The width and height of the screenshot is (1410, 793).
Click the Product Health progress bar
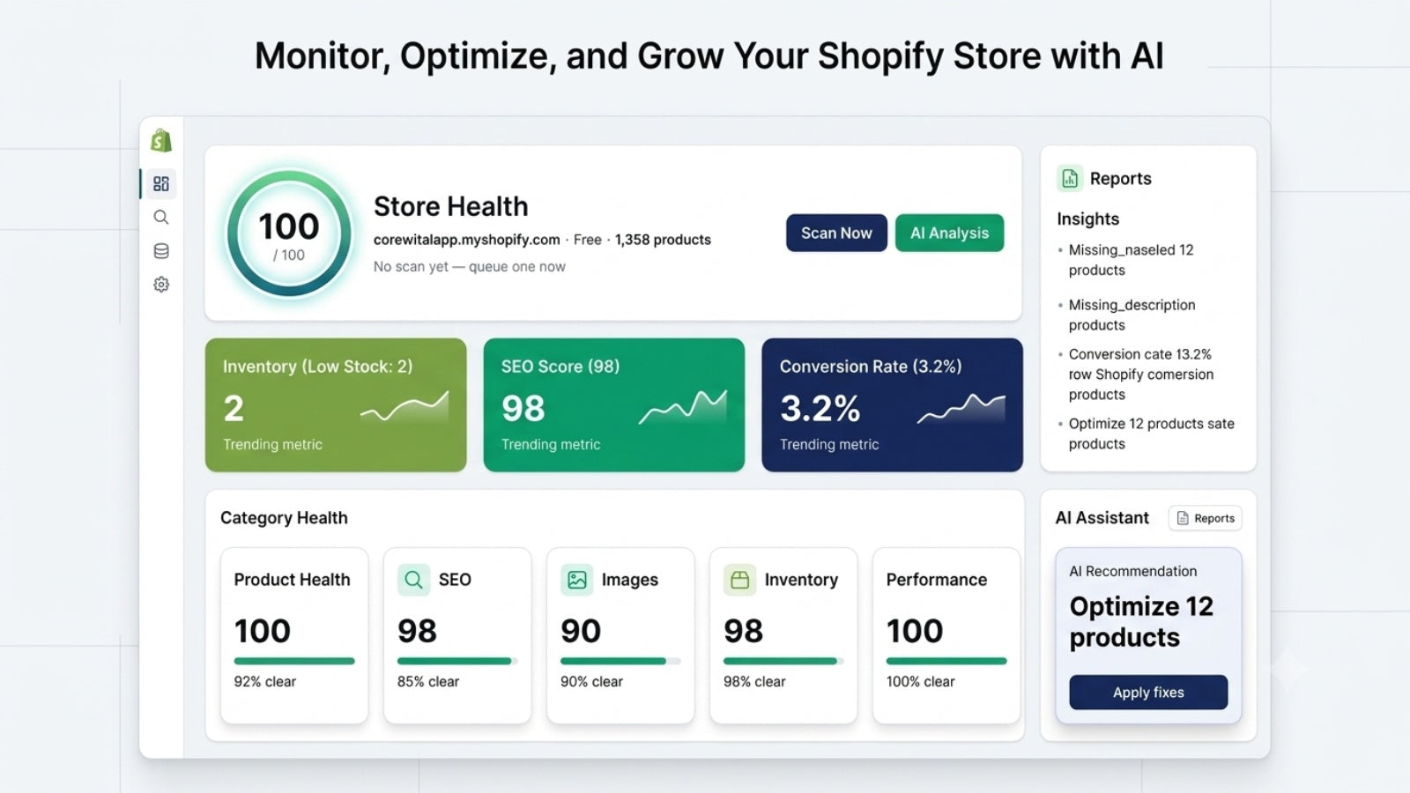pos(294,661)
